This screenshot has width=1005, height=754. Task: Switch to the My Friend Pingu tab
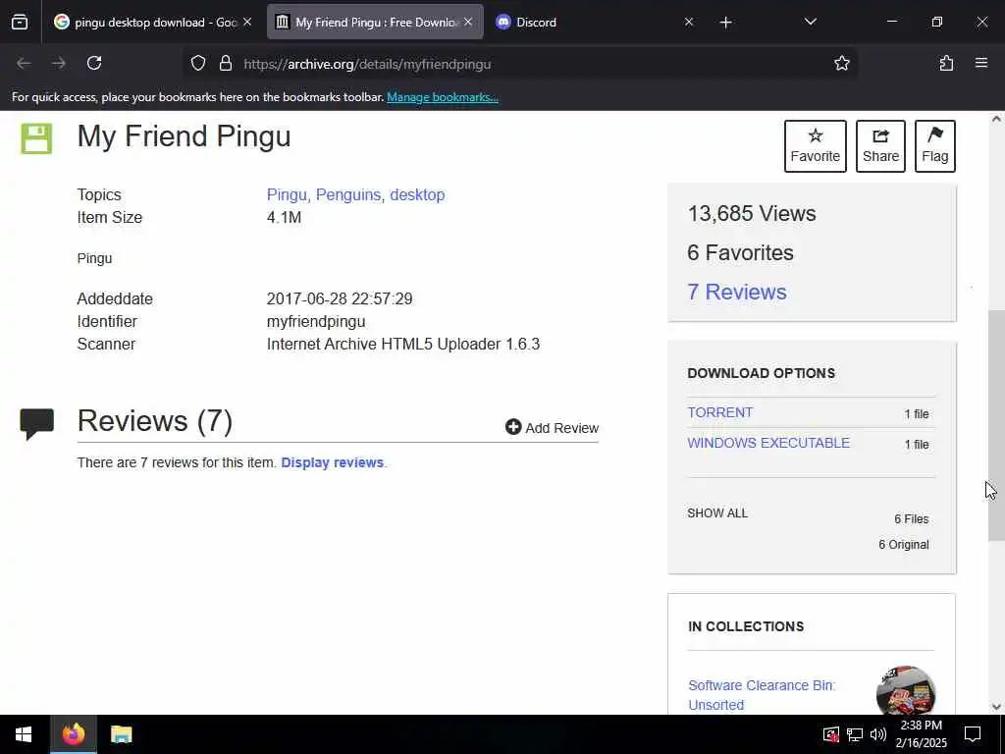[375, 23]
